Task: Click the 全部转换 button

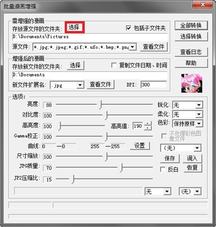Action: coord(191,26)
